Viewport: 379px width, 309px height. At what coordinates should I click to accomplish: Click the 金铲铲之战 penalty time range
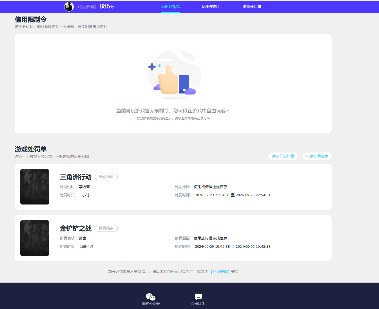pos(233,246)
